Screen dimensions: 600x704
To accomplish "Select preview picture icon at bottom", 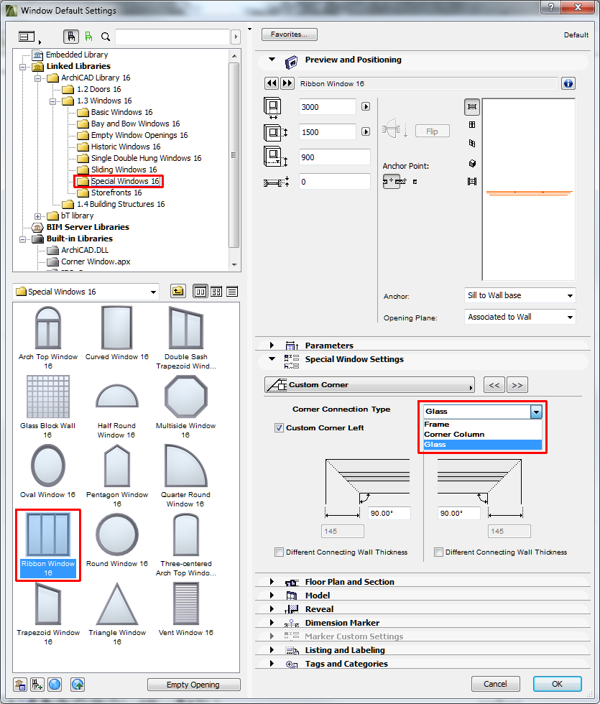I will tap(472, 181).
